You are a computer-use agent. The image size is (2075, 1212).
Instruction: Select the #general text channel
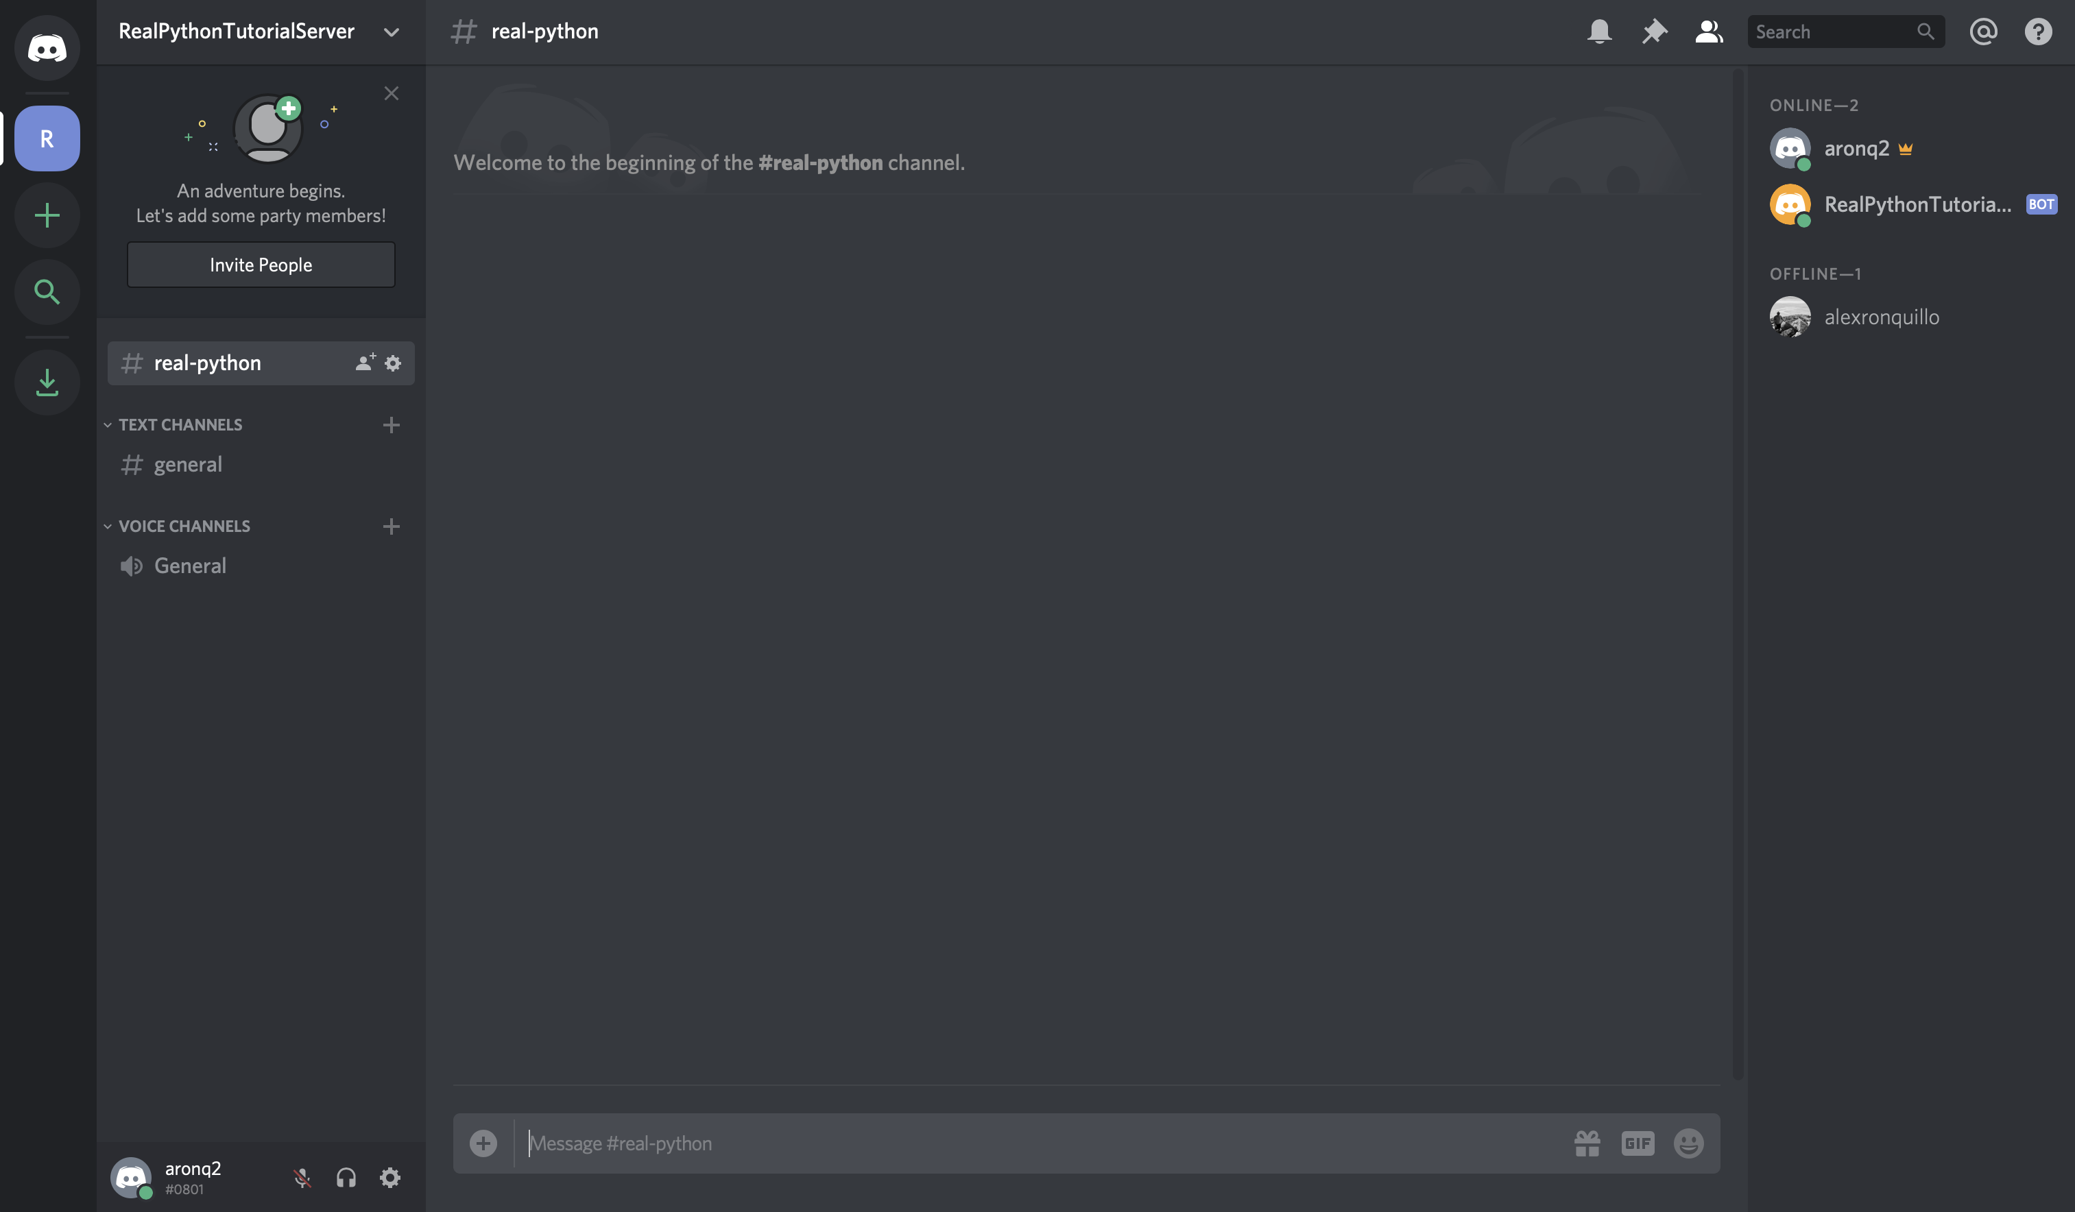[188, 463]
